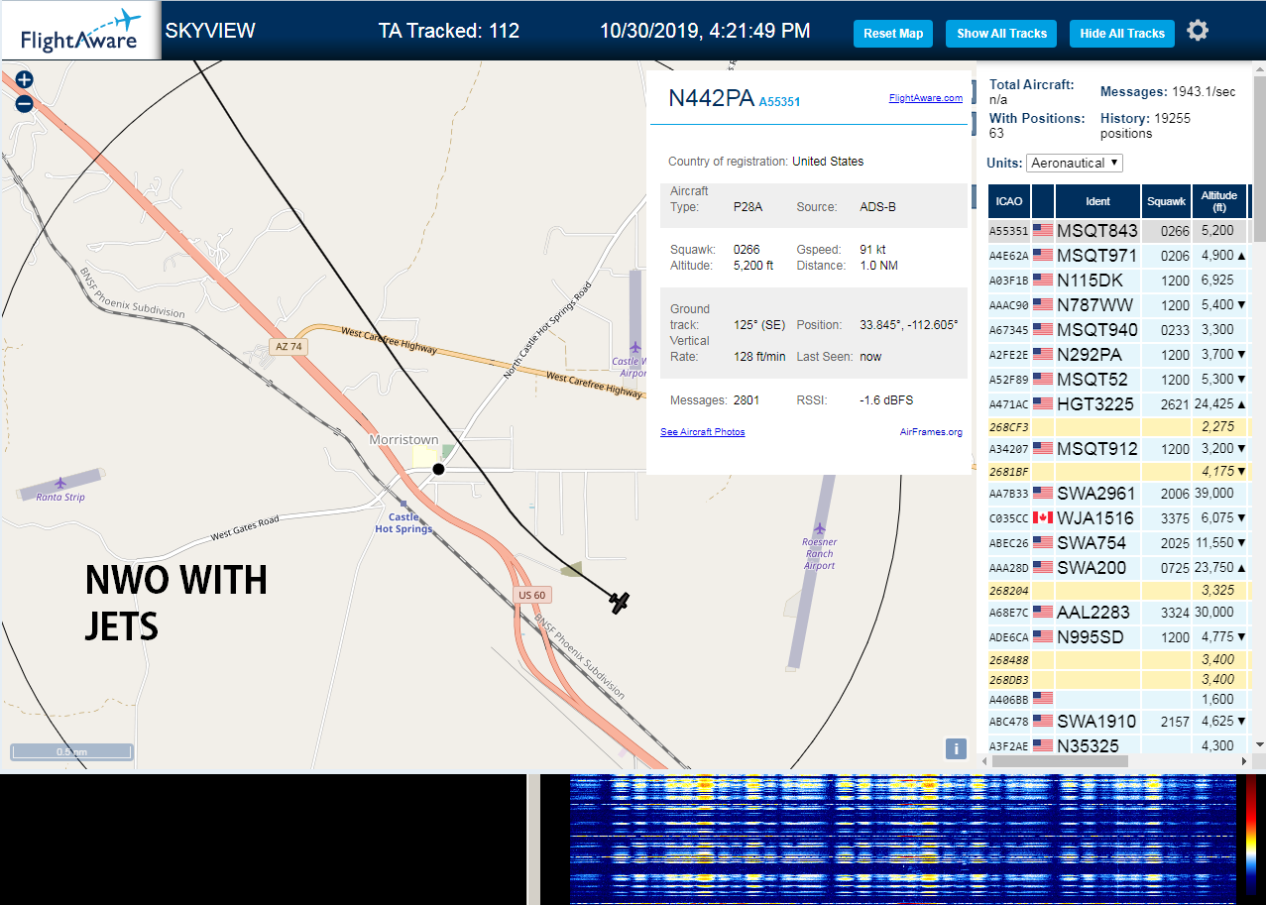Select the MSQT912 aircraft row

point(1119,448)
